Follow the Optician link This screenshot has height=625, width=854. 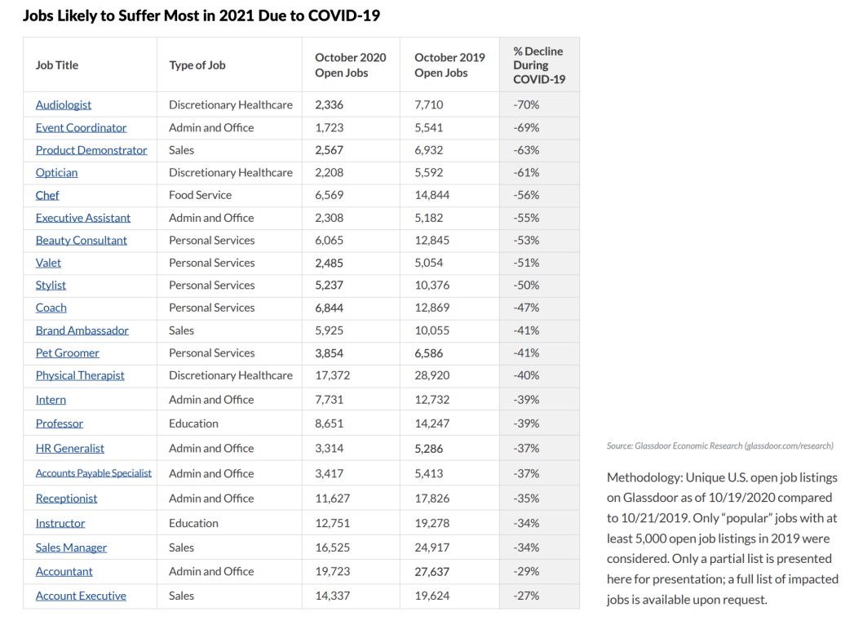(56, 172)
